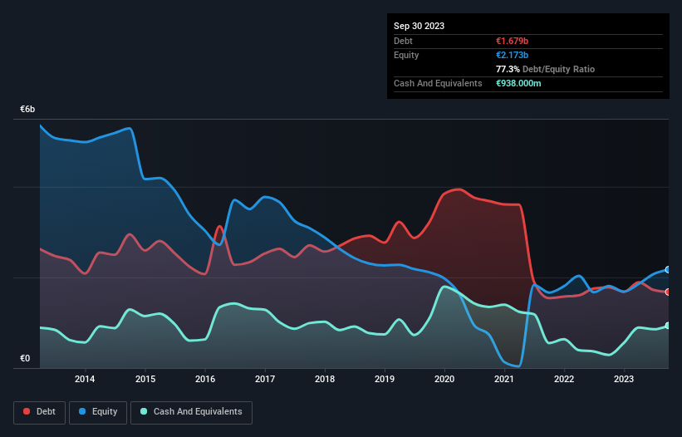Screen dimensions: 682x437
Task: Click the blue Equity legend dot
Action: [x=82, y=411]
